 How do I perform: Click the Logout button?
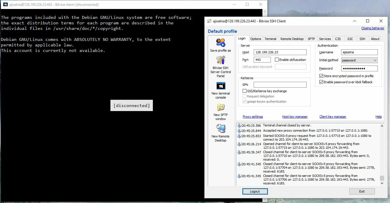(x=255, y=191)
